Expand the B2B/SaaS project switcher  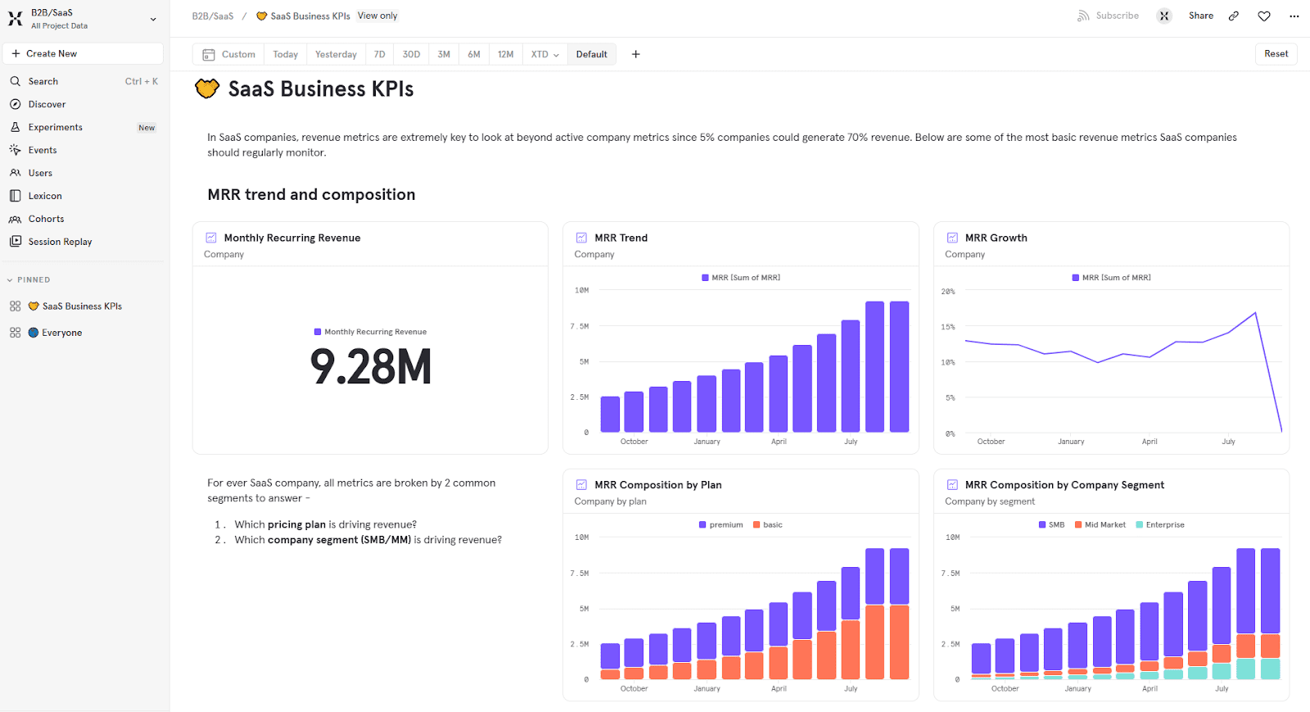point(152,19)
